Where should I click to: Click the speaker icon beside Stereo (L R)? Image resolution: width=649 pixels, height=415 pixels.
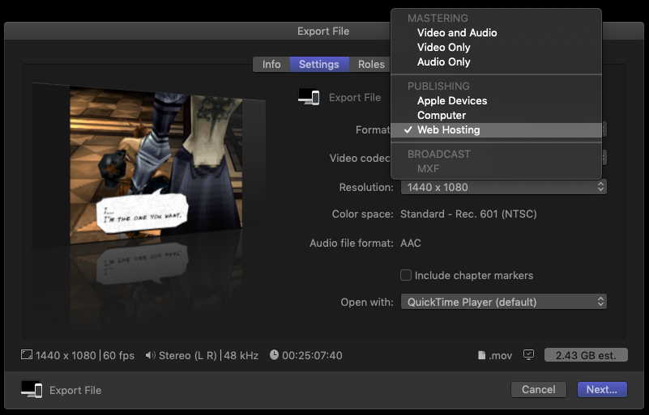point(150,355)
